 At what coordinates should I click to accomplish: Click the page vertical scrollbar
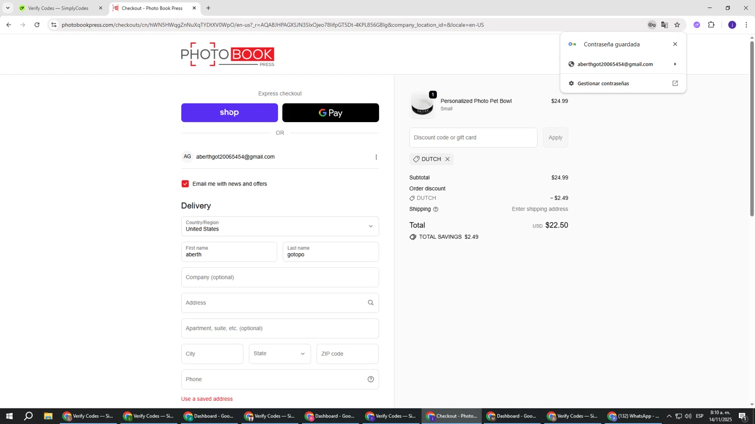pos(752,128)
